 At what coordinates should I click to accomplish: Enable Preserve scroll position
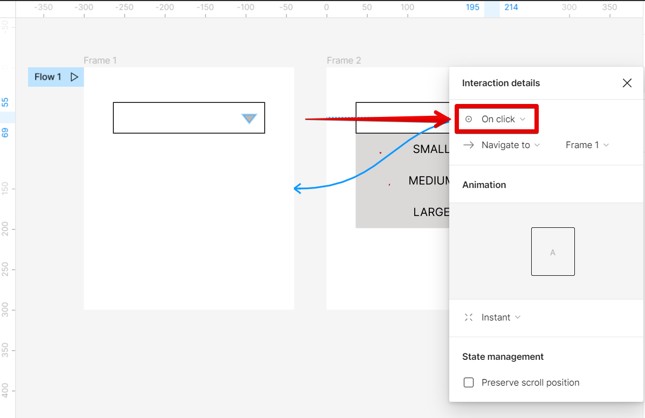point(469,382)
